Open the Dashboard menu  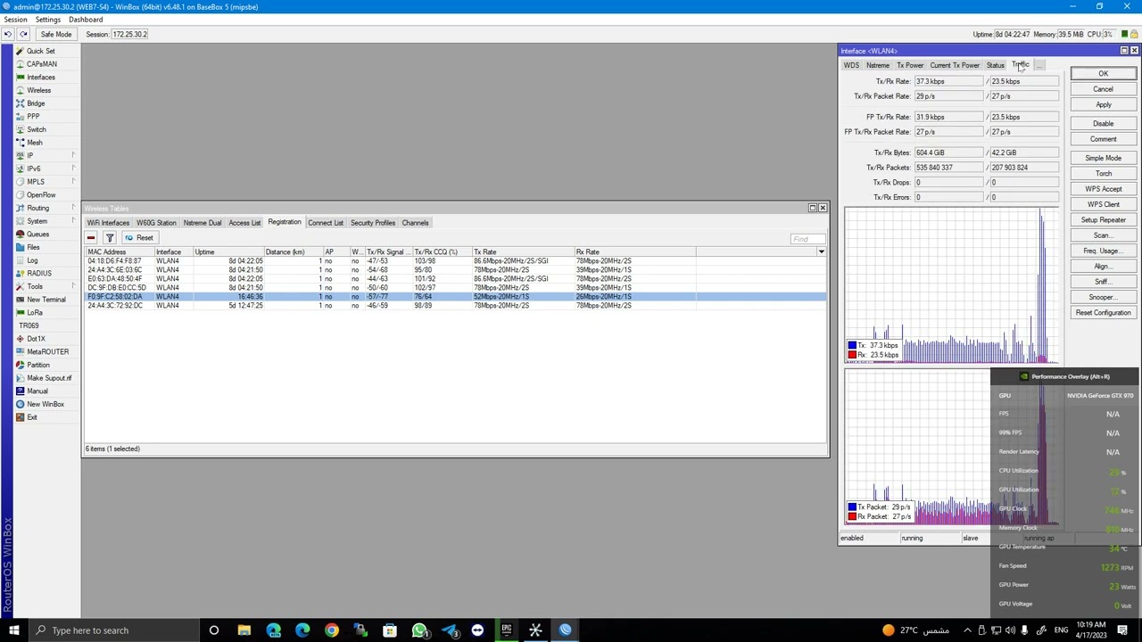click(86, 20)
